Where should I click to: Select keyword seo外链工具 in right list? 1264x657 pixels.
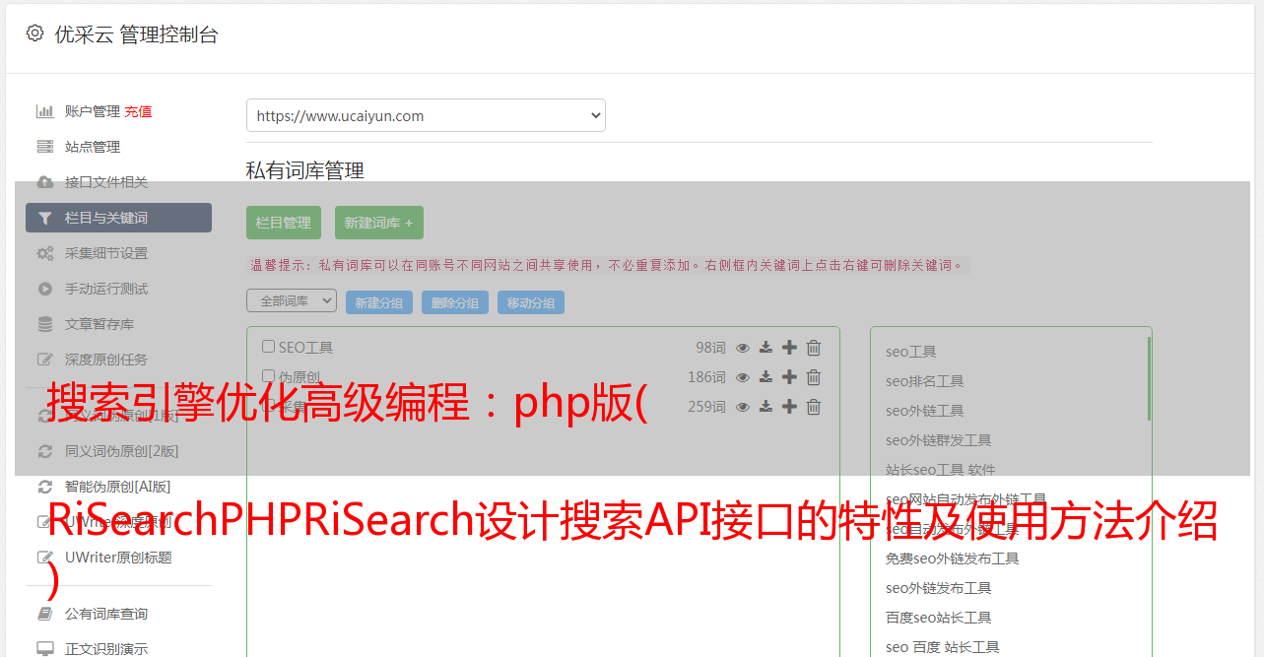(924, 411)
